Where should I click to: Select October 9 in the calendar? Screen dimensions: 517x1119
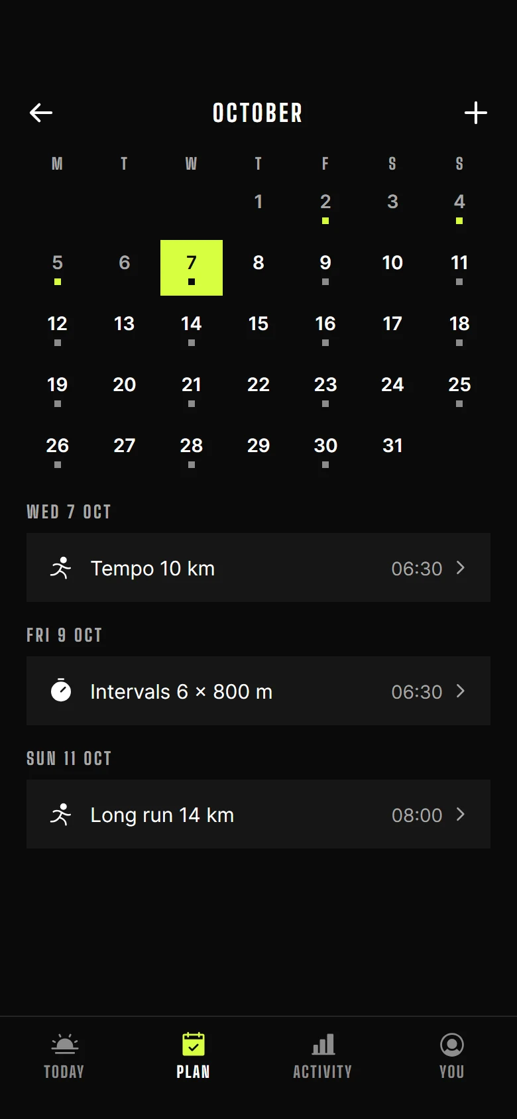[325, 268]
